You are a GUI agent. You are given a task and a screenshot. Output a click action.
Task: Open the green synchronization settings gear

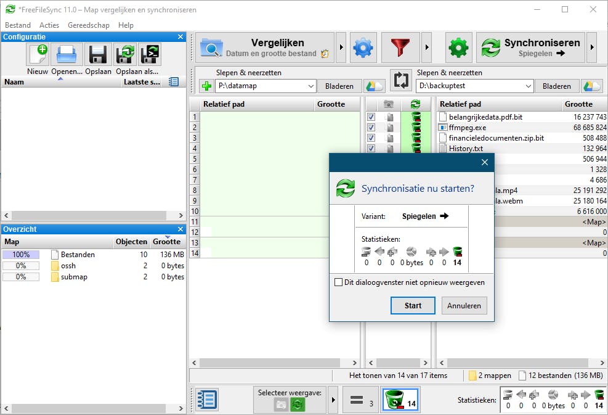pos(458,47)
